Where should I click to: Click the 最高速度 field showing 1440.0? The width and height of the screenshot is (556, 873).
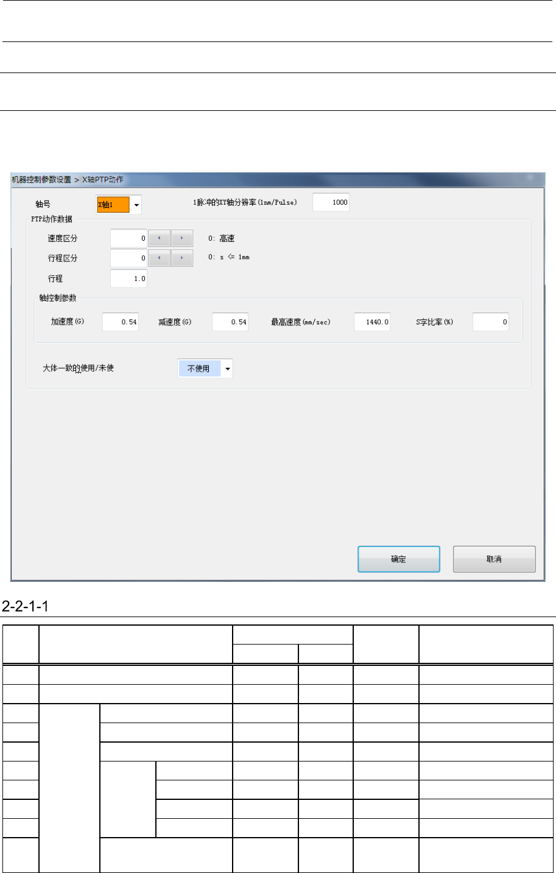pyautogui.click(x=372, y=322)
